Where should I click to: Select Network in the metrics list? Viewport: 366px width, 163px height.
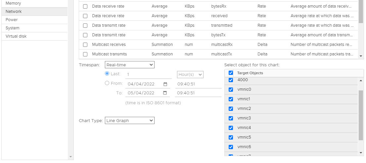(x=34, y=12)
